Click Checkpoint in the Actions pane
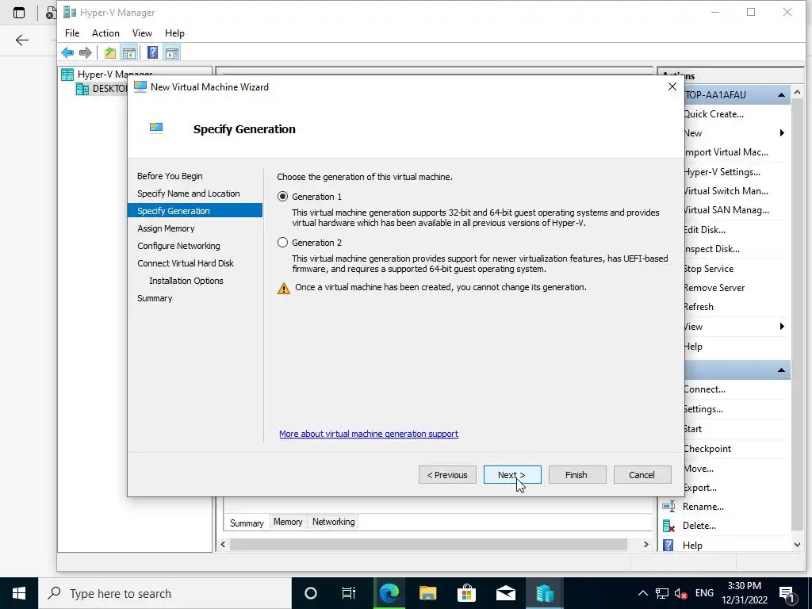The image size is (812, 609). point(707,449)
